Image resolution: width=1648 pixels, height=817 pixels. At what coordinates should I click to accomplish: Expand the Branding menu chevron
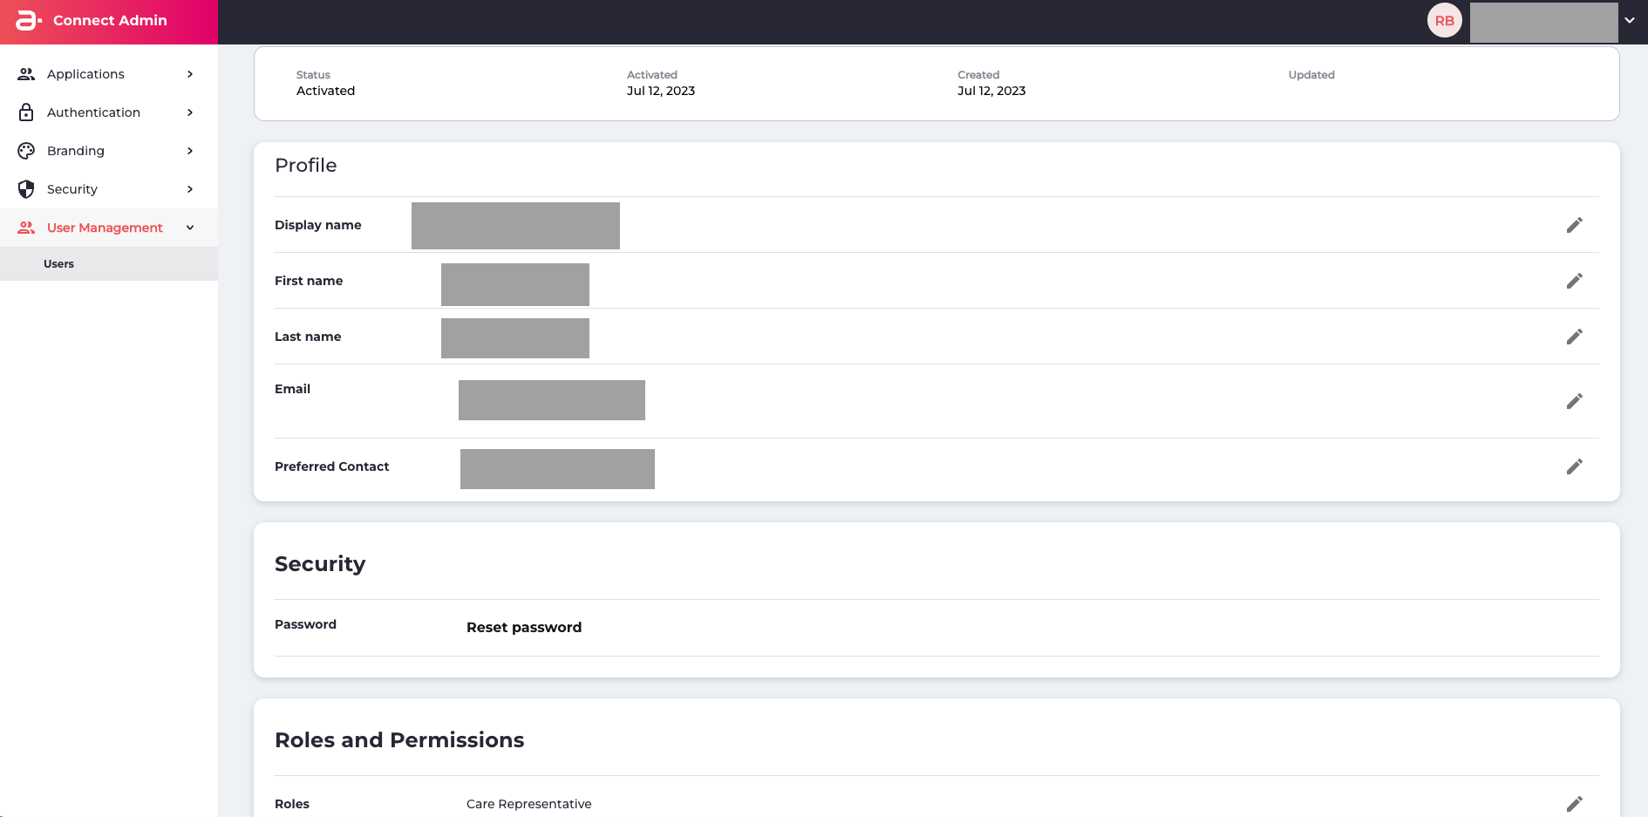tap(190, 151)
